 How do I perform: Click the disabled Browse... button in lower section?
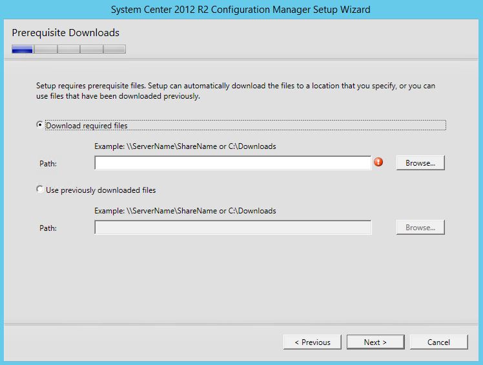[x=420, y=228]
